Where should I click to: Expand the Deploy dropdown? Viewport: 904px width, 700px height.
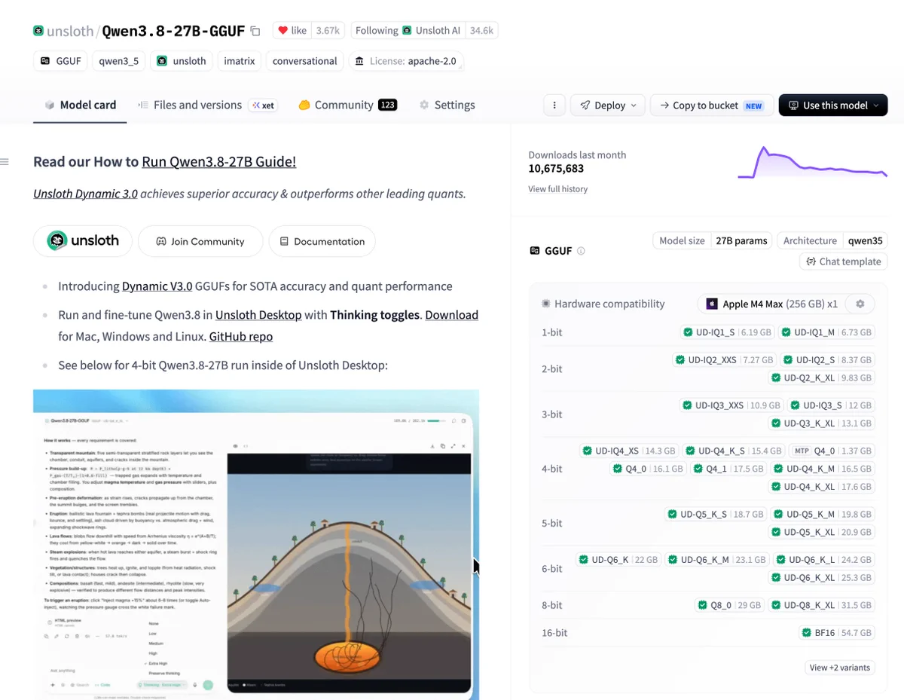click(608, 105)
